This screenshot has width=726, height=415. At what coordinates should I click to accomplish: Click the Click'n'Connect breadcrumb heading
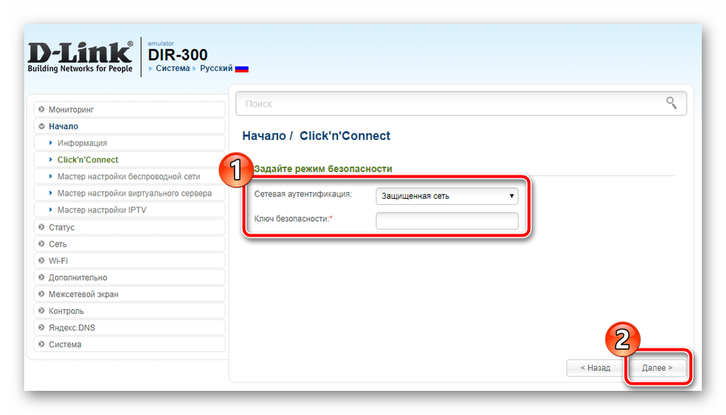pyautogui.click(x=345, y=135)
